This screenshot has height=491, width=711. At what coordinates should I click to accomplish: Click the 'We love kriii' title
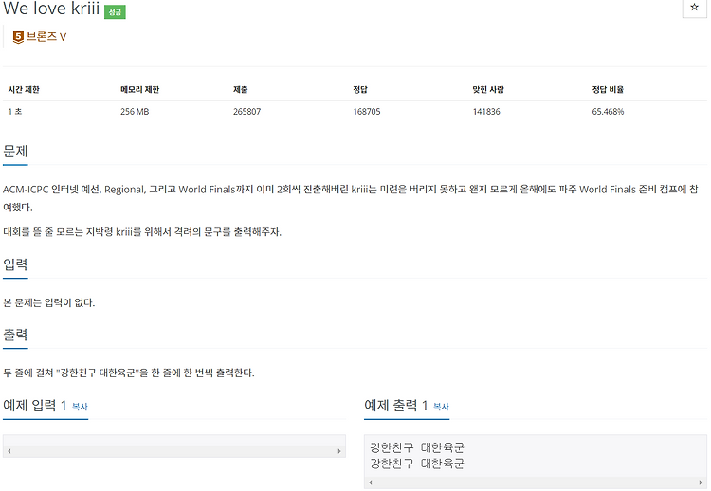click(x=51, y=9)
